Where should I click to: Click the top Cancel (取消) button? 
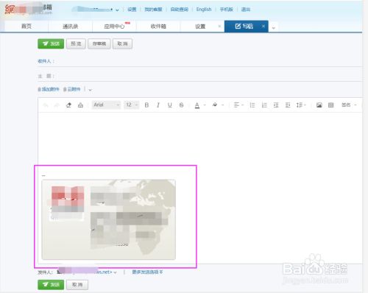tap(122, 43)
